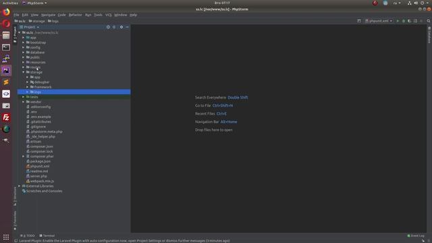
Task: Open the Navigate menu
Action: pyautogui.click(x=48, y=15)
